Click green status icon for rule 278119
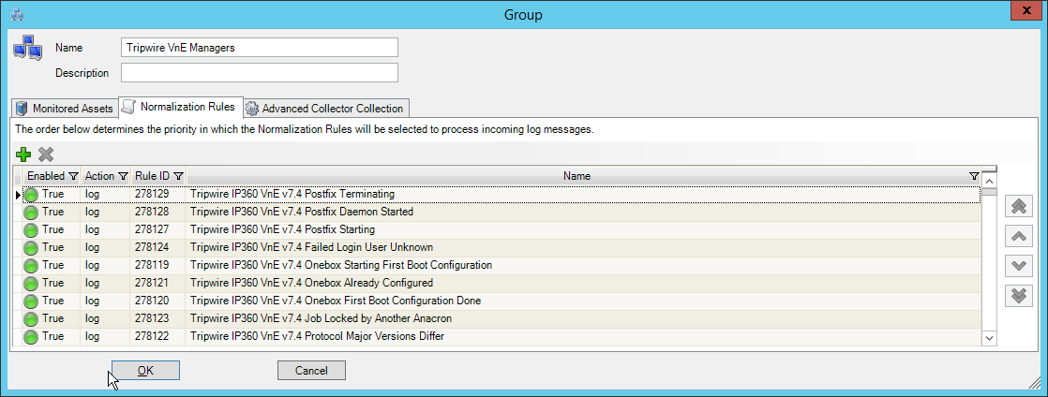 click(x=32, y=266)
